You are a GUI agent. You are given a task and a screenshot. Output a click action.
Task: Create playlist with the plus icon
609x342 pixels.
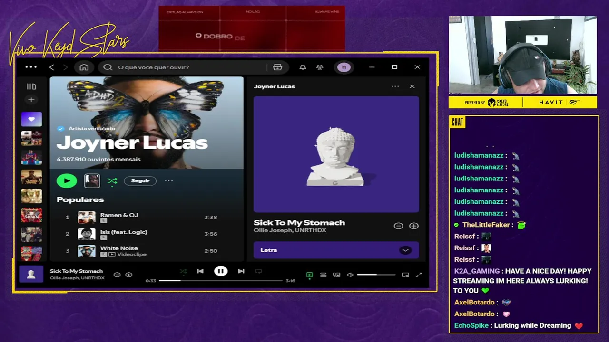pos(31,100)
